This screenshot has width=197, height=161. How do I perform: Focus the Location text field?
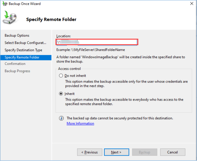click(x=97, y=42)
